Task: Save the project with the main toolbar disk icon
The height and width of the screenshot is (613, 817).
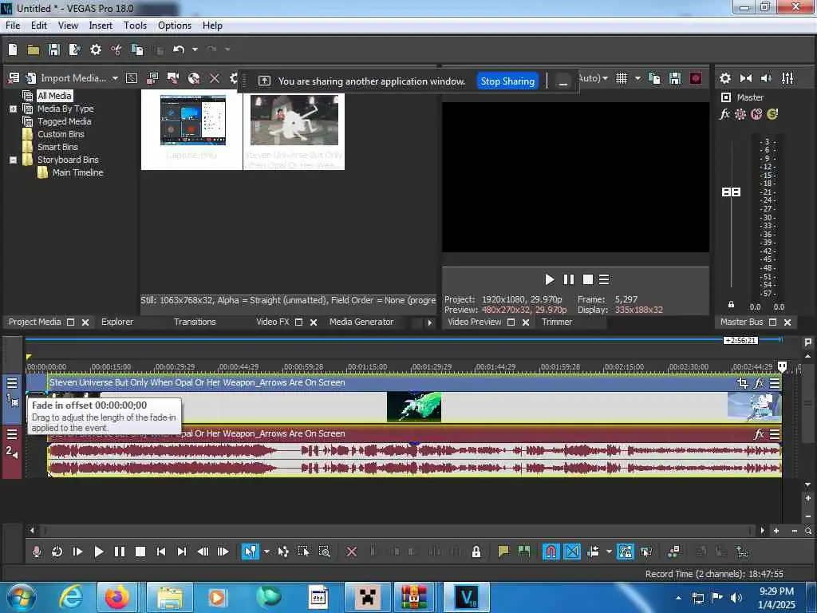Action: point(53,49)
